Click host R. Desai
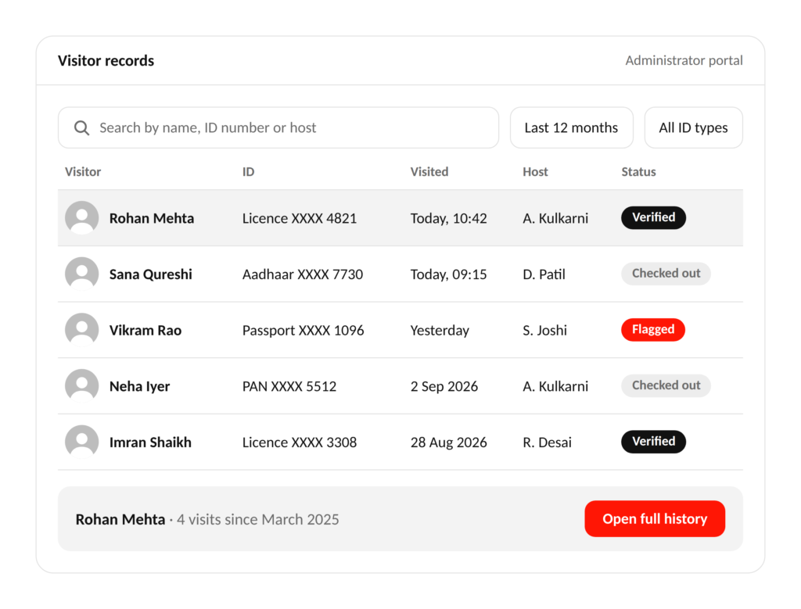 click(x=547, y=442)
